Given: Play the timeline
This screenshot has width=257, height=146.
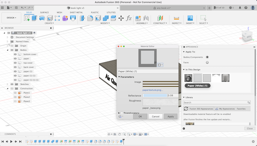Looking at the screenshot, I should pos(11,142).
